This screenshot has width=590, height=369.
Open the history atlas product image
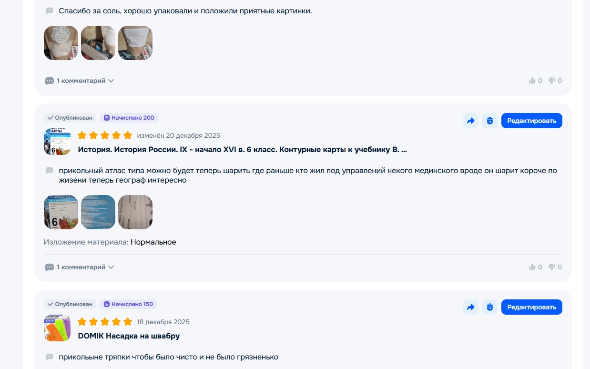[x=57, y=142]
